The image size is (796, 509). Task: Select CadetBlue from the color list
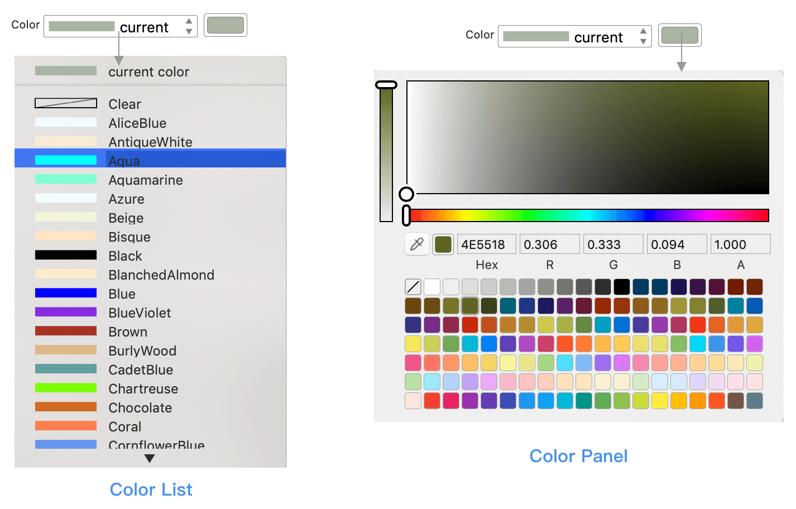click(x=150, y=369)
